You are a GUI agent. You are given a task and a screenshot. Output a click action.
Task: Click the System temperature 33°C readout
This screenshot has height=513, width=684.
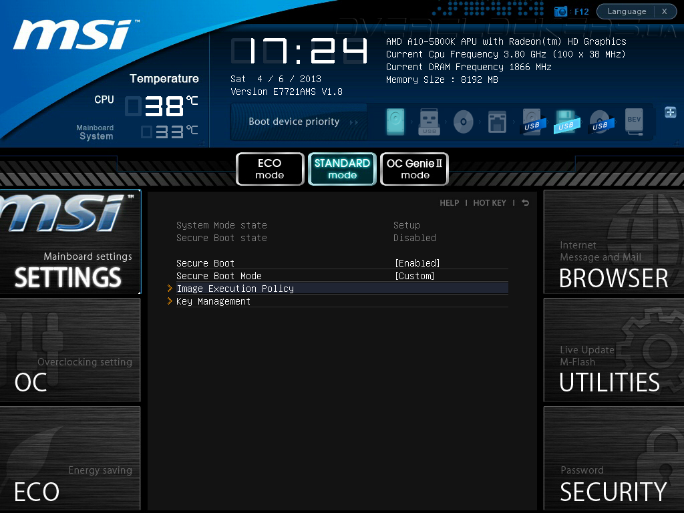(x=170, y=132)
